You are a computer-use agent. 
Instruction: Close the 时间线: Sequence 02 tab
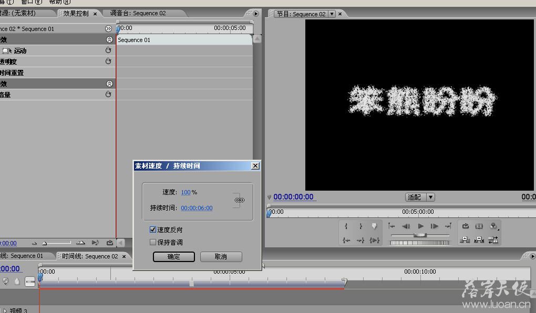124,257
